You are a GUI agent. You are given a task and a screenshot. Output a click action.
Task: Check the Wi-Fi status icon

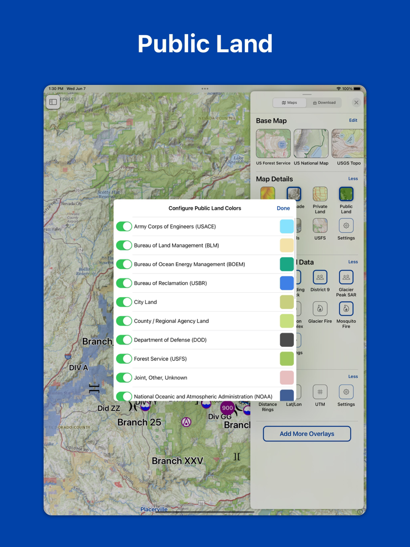(x=339, y=89)
